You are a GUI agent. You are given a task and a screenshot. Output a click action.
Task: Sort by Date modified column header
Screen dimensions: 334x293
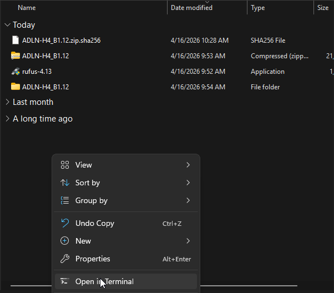(x=191, y=8)
